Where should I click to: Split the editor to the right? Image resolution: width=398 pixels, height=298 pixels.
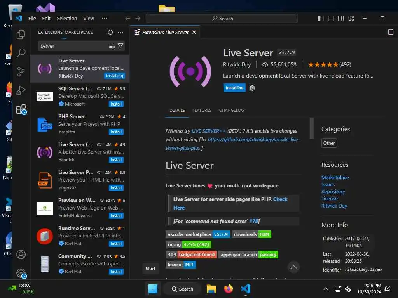click(391, 32)
